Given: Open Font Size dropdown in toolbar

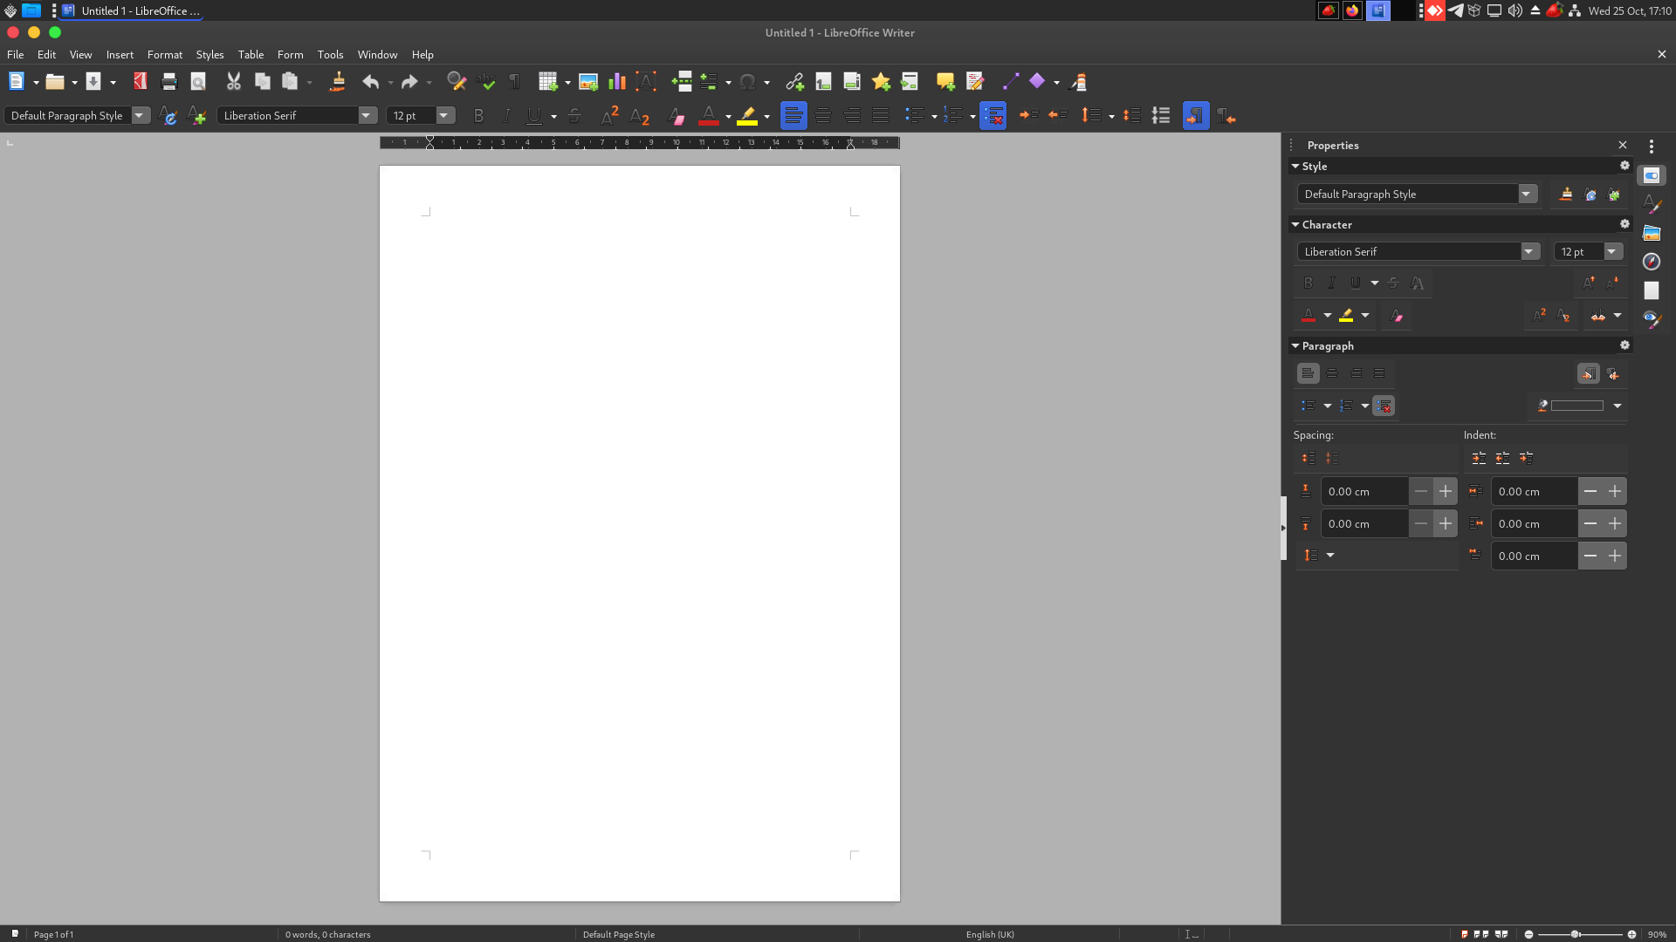Looking at the screenshot, I should [x=443, y=115].
